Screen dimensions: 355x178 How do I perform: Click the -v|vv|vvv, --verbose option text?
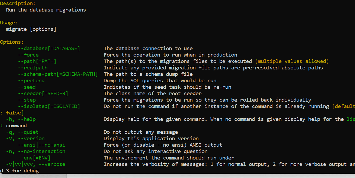click(x=36, y=164)
